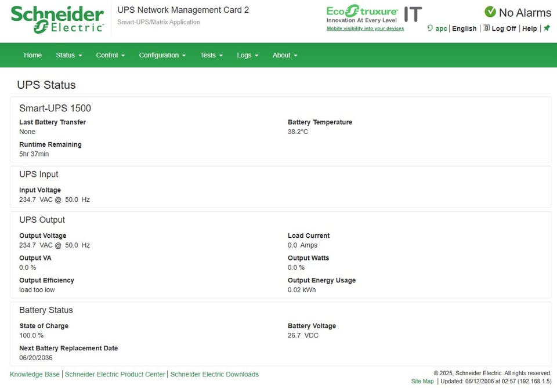The height and width of the screenshot is (388, 557).
Task: Click the Smart-UPS/Matrix Application subtitle
Action: (158, 22)
